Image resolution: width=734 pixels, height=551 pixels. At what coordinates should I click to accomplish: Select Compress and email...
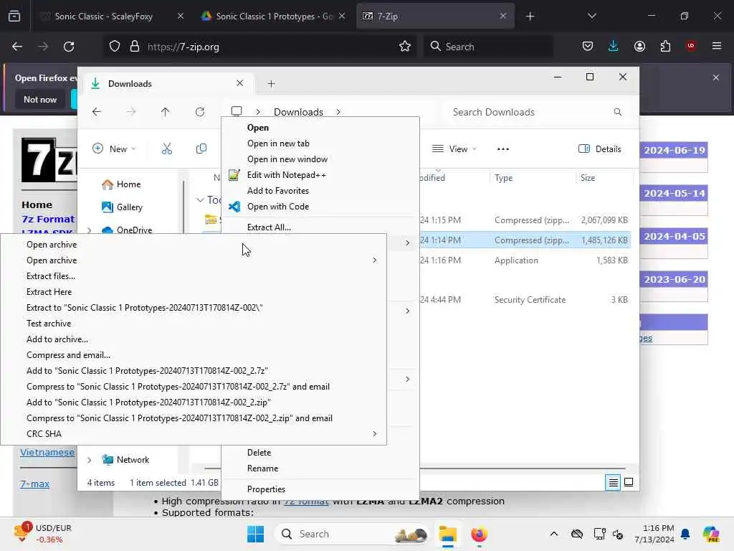click(68, 355)
